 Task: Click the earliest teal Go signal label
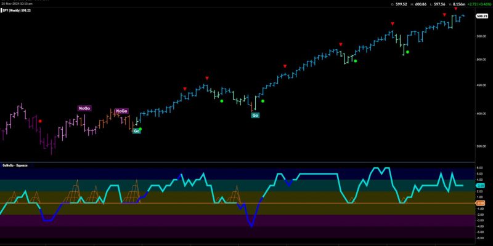(x=136, y=131)
